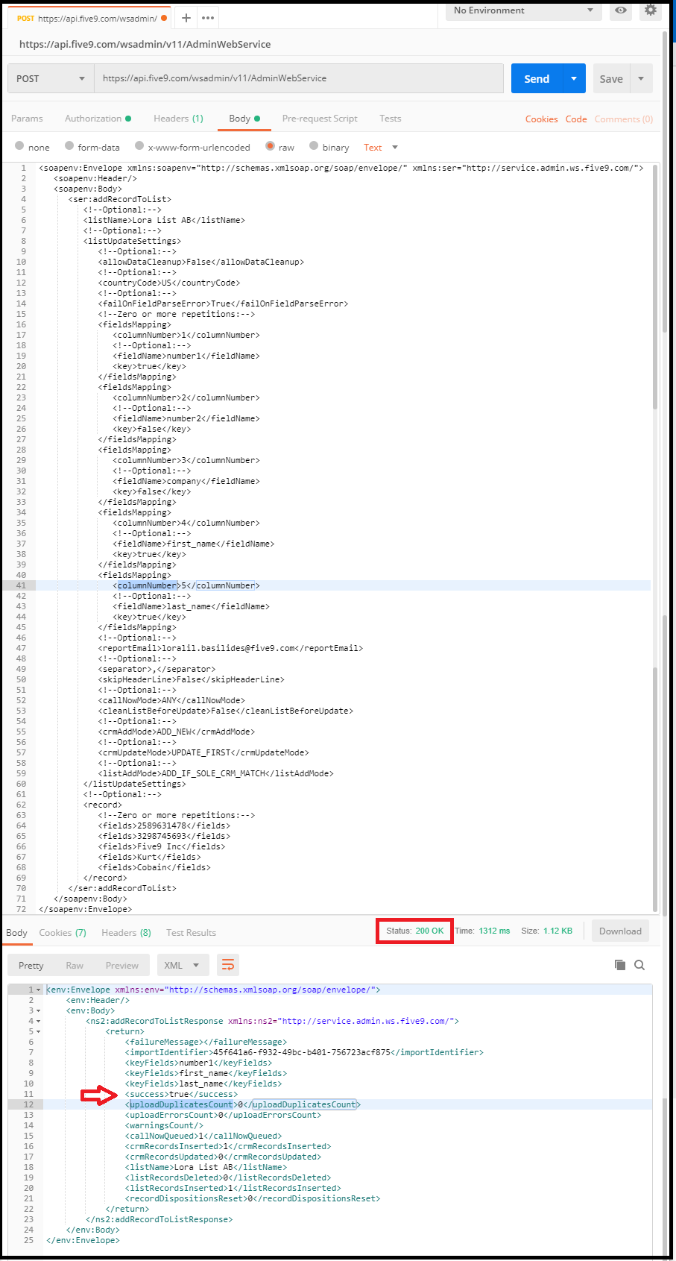Click the Time 1312 ms value
This screenshot has width=676, height=1261.
coord(494,931)
